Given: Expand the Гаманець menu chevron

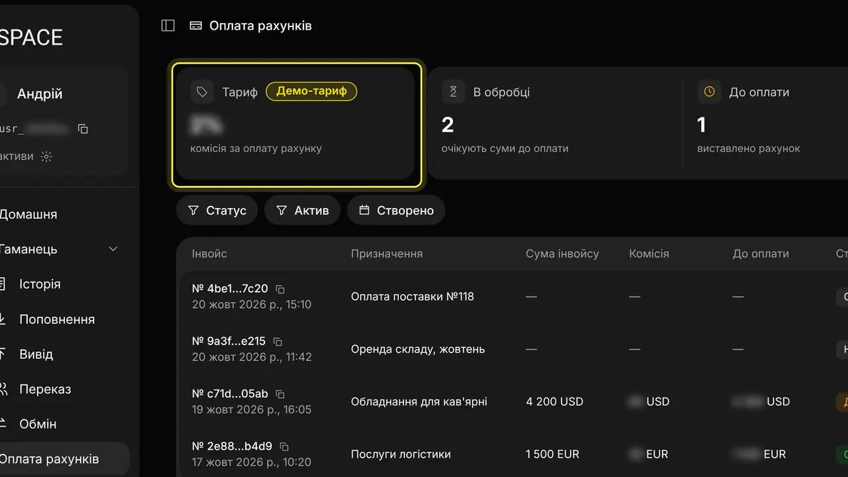Looking at the screenshot, I should [113, 249].
